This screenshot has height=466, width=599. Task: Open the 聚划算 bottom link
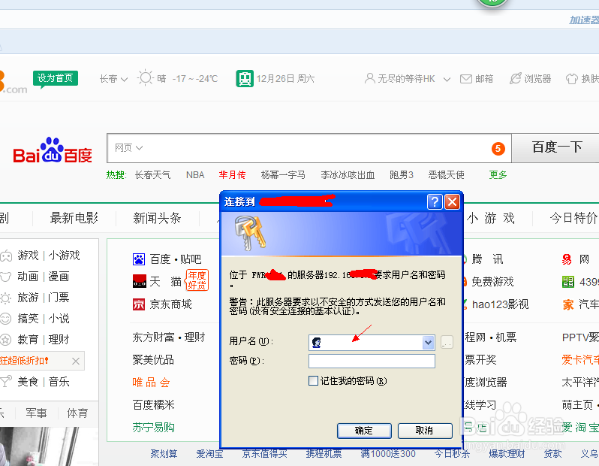[x=164, y=454]
